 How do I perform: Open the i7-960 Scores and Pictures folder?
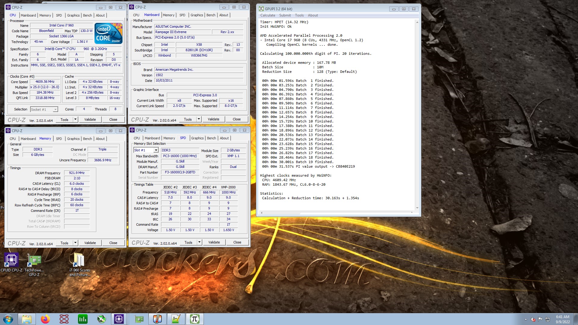point(80,264)
